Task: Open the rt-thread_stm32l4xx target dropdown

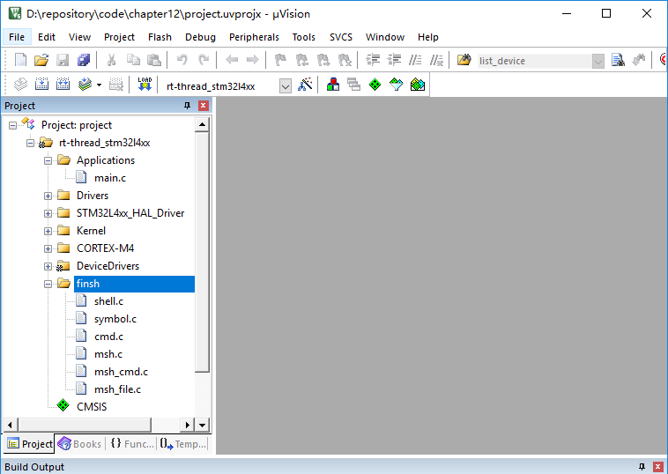Action: point(285,85)
